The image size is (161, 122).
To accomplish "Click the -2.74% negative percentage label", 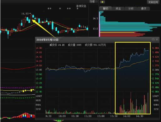I will tap(155, 78).
